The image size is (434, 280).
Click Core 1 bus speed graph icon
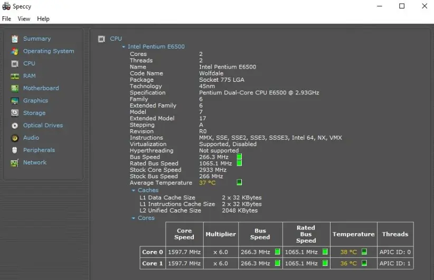pyautogui.click(x=277, y=263)
